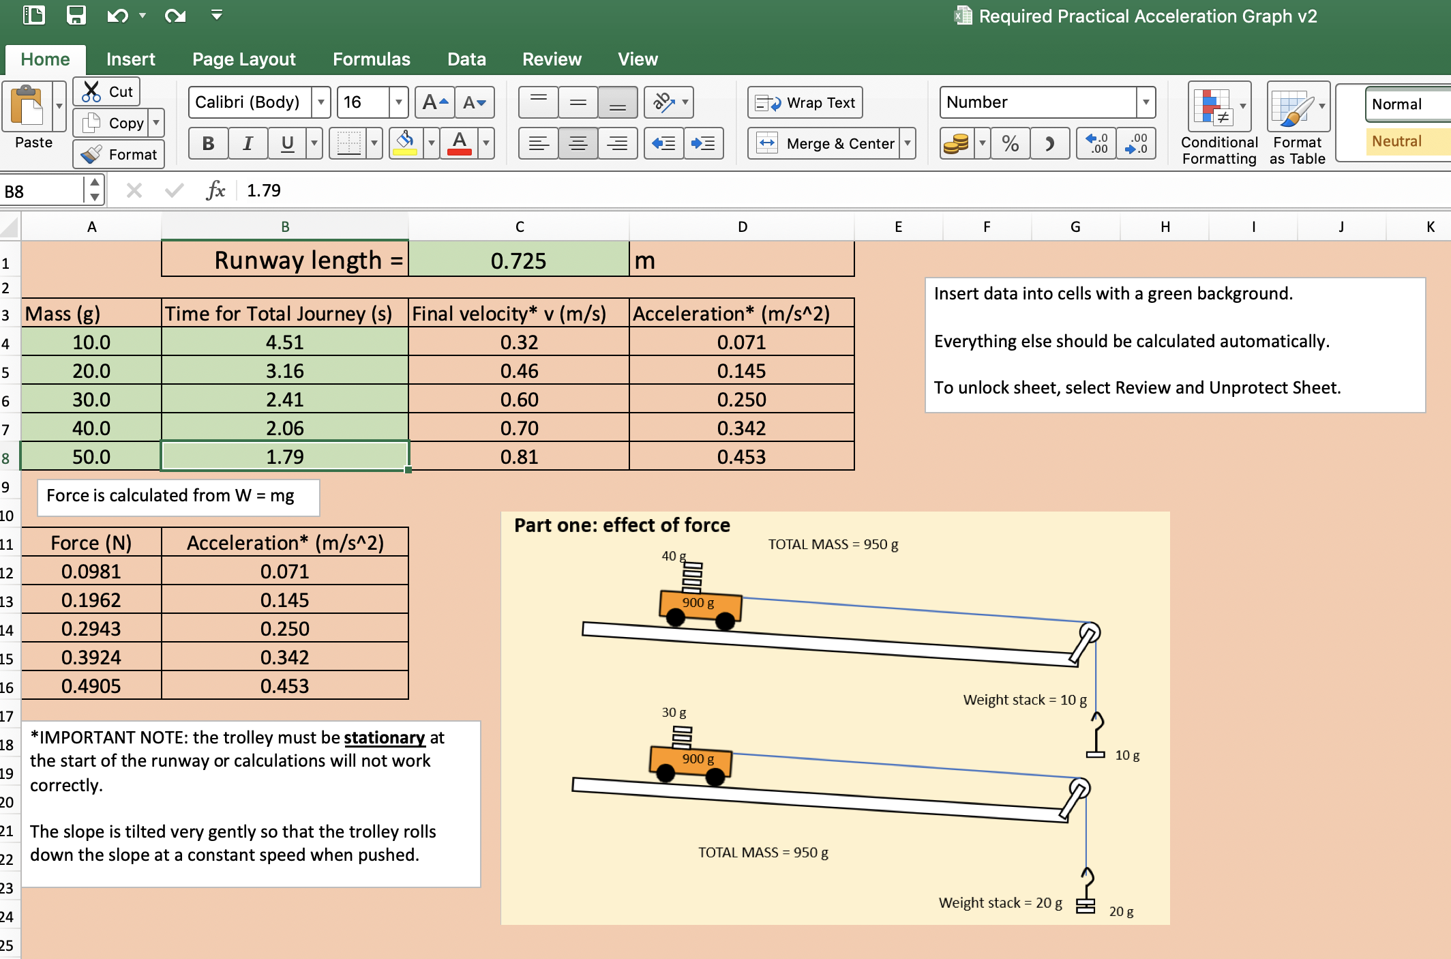
Task: Click the yellow fill color button
Action: pos(406,143)
